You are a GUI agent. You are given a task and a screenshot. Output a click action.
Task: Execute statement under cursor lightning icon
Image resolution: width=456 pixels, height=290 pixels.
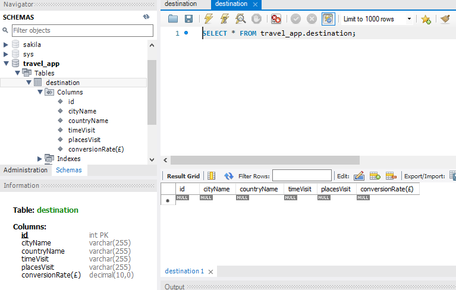pyautogui.click(x=225, y=19)
